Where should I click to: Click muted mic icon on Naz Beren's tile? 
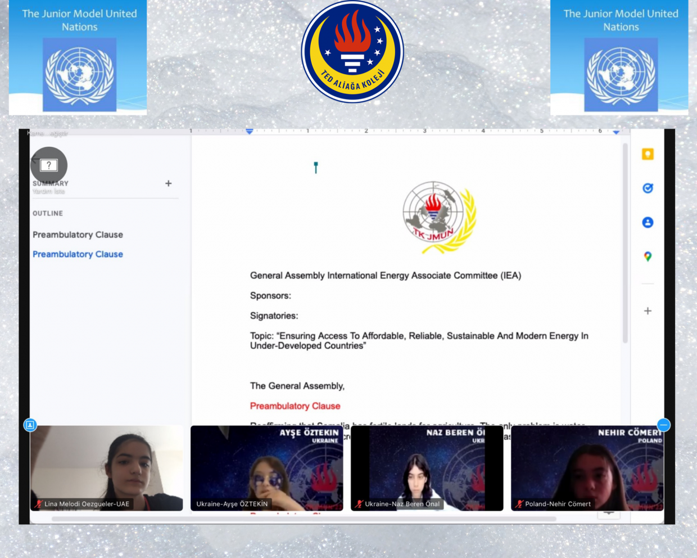[359, 504]
